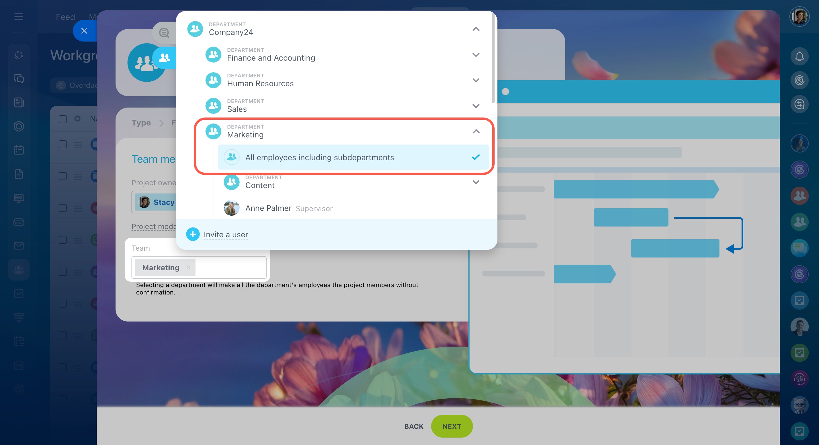Open the messenger chat icon in sidebar

(19, 79)
